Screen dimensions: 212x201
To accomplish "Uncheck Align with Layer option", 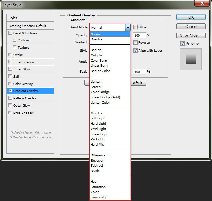I will 135,51.
